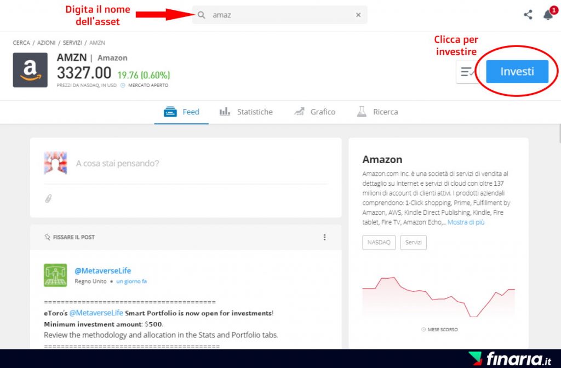Open the three-dot post options menu
The width and height of the screenshot is (561, 368).
[x=324, y=237]
